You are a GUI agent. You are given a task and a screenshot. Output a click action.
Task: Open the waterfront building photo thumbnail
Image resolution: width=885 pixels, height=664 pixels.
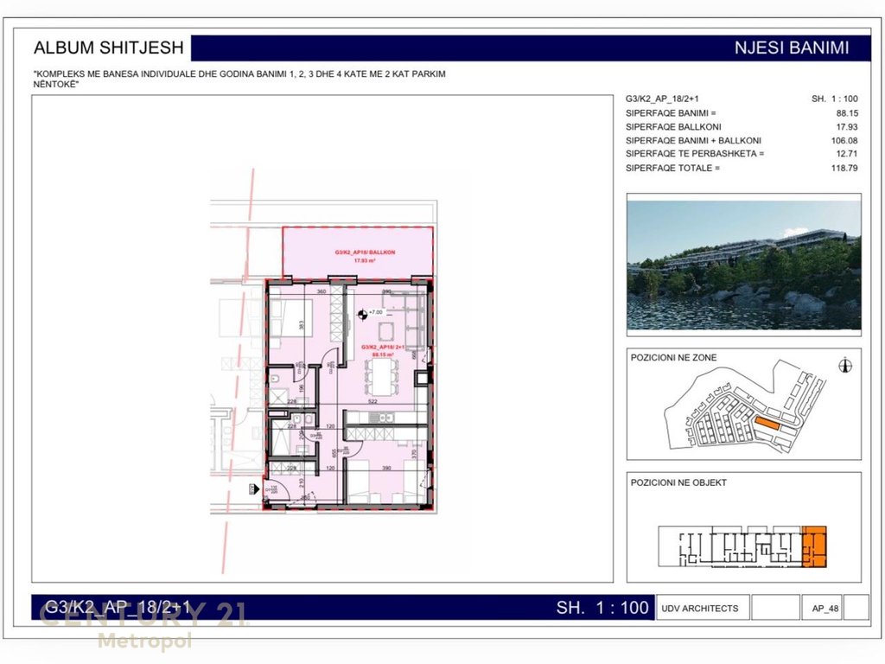click(x=743, y=264)
